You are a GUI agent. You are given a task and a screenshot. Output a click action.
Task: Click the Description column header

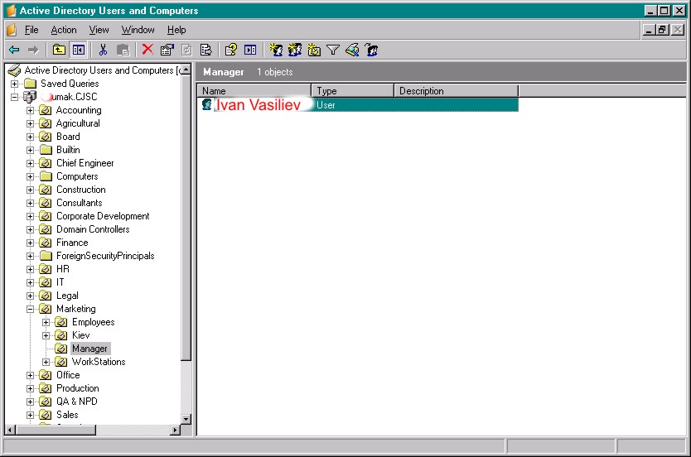coord(457,91)
